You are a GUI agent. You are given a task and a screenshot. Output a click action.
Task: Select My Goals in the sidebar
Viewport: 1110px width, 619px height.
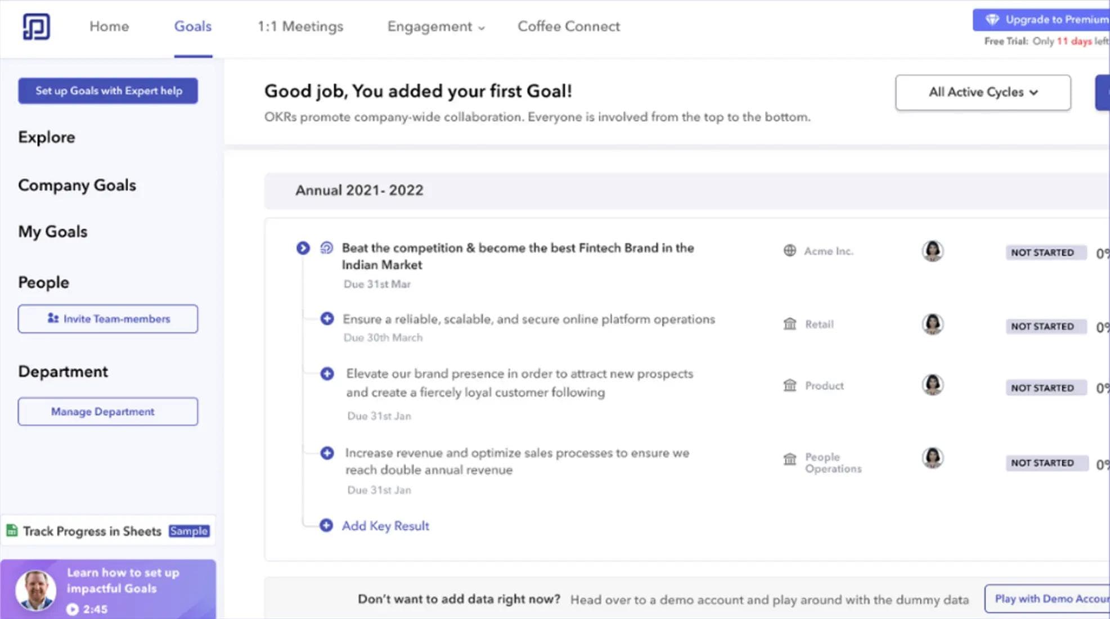(x=52, y=231)
